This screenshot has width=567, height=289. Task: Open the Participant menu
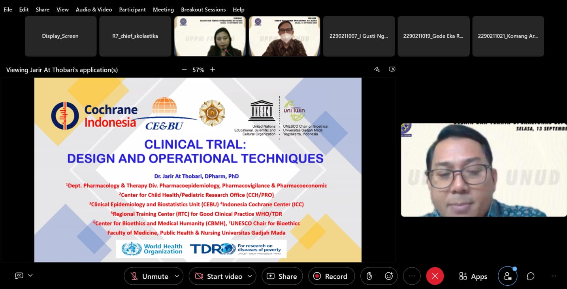click(132, 9)
